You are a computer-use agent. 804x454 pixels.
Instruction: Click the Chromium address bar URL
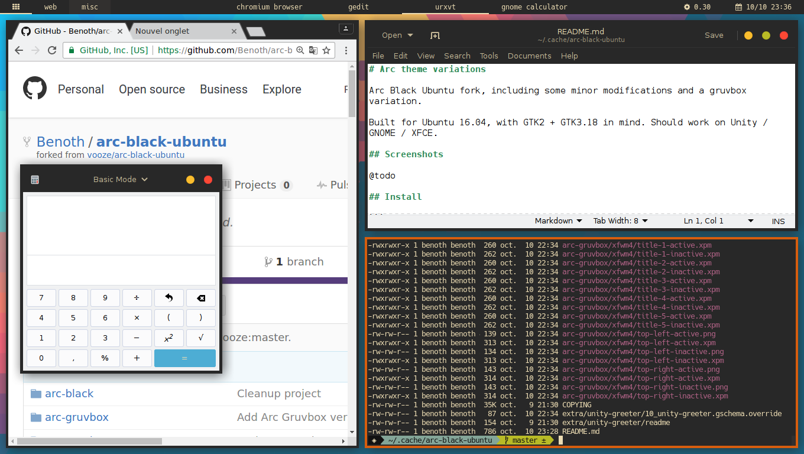[x=225, y=50]
